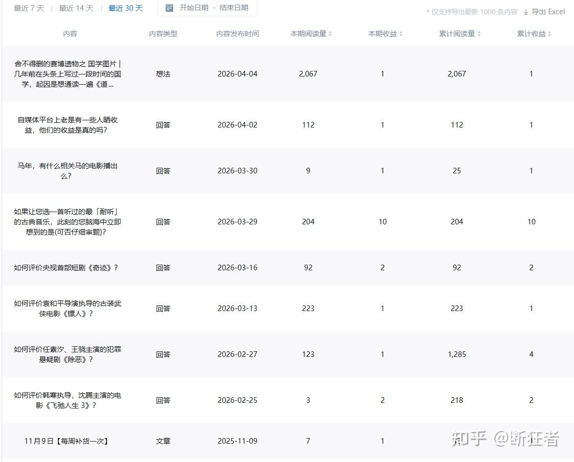The width and height of the screenshot is (574, 462).
Task: Click the date 2026-04-04
Action: (237, 74)
